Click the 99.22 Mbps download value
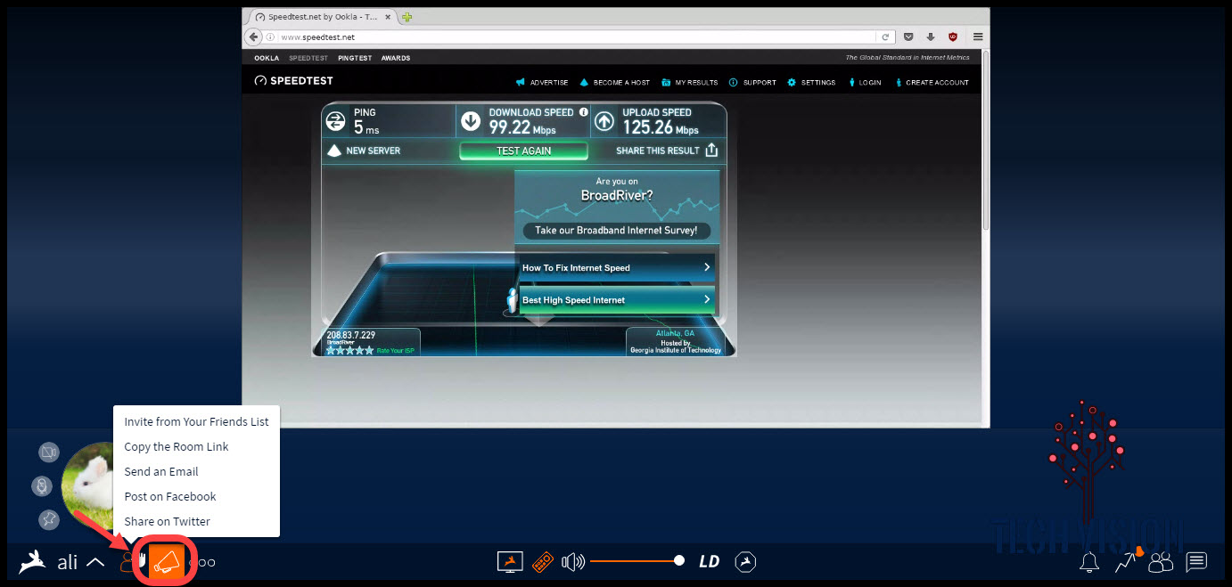The height and width of the screenshot is (587, 1232). [522, 128]
